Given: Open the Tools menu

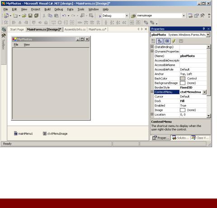Looking at the screenshot, I should [x=81, y=9].
